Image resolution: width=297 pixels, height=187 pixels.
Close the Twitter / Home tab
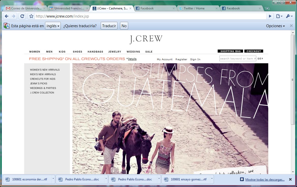pyautogui.click(x=216, y=8)
